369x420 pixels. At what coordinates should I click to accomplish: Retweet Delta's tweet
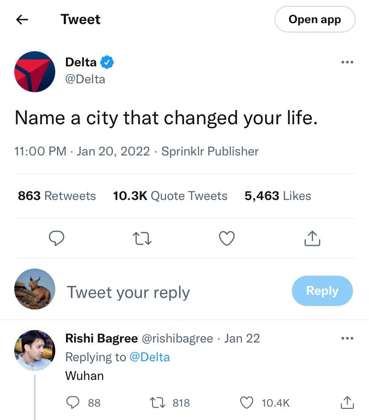coord(143,239)
